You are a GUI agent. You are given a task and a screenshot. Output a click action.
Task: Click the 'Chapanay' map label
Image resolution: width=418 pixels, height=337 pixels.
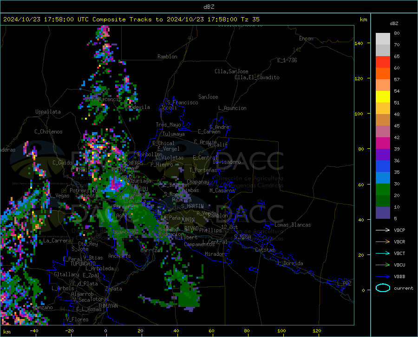tap(198, 182)
